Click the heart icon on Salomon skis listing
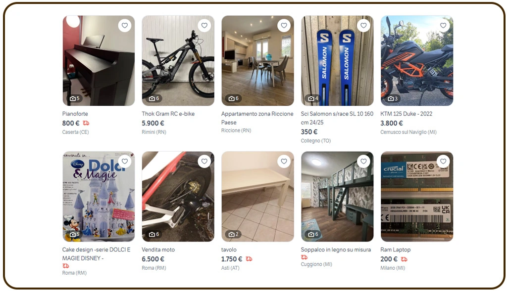The height and width of the screenshot is (291, 508). click(x=363, y=25)
